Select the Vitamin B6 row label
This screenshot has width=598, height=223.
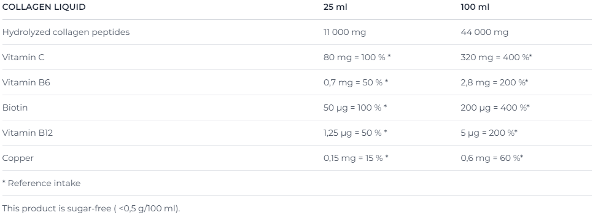click(x=26, y=82)
